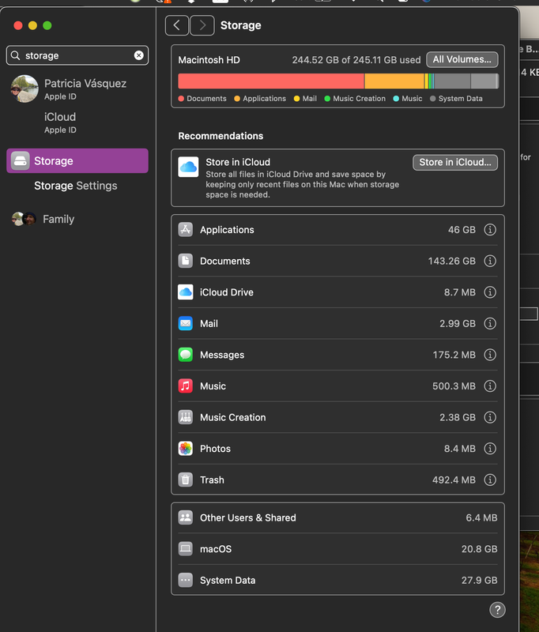The height and width of the screenshot is (632, 539).
Task: Click the Storage title in header
Action: (241, 25)
